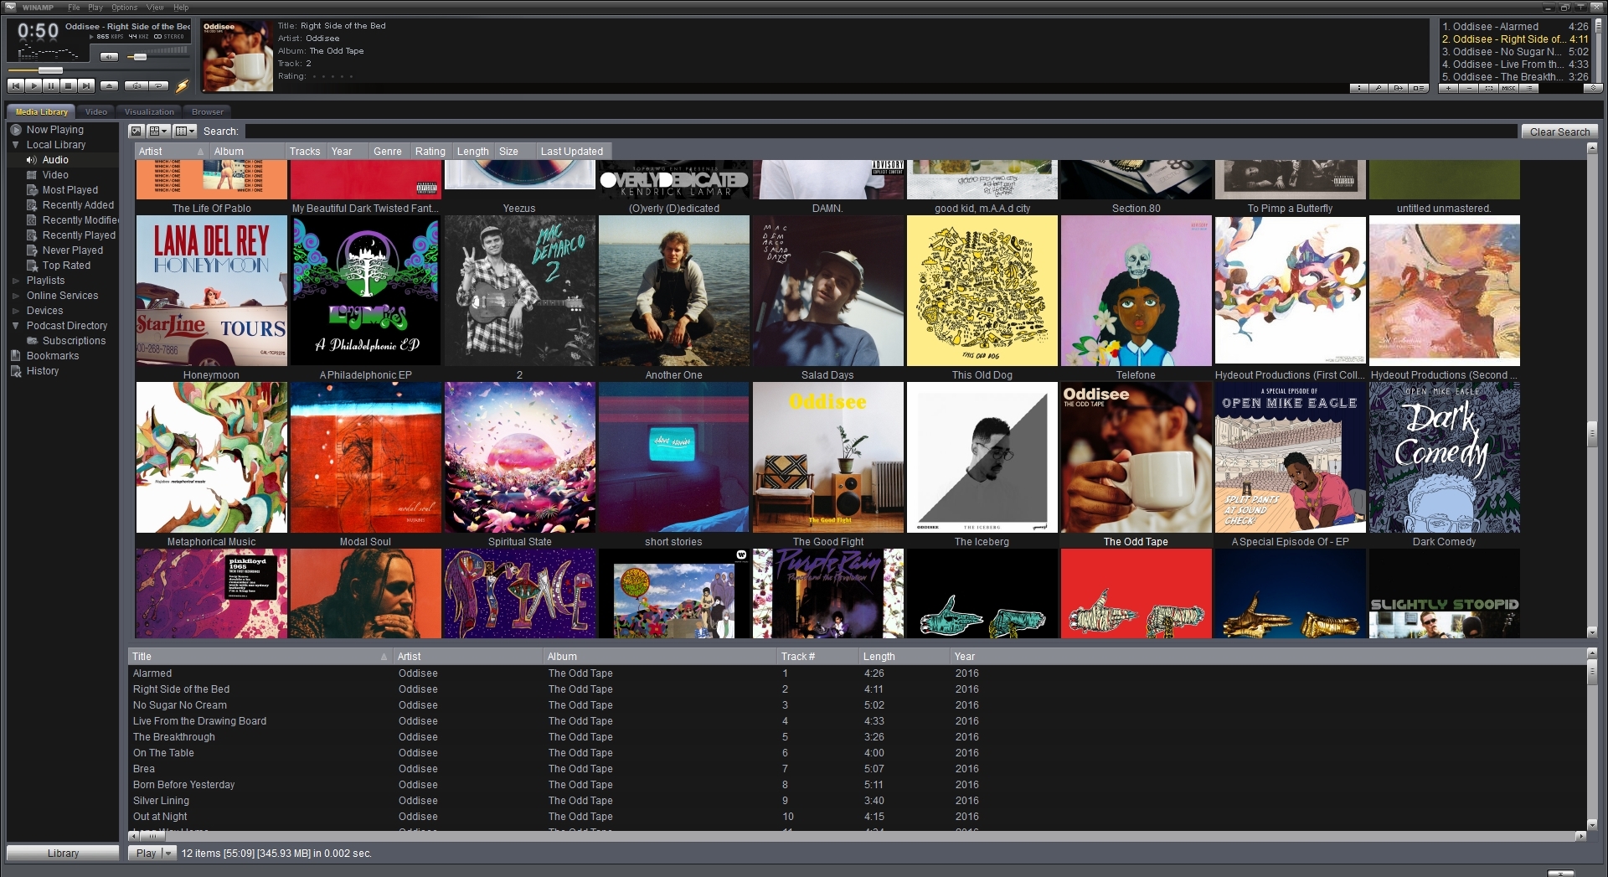Select the Media Library tab
Viewport: 1608px width, 877px height.
pos(42,112)
